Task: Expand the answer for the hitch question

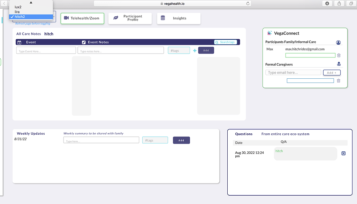Action: tap(343, 153)
